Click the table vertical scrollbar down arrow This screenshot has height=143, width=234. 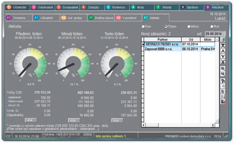(217, 121)
